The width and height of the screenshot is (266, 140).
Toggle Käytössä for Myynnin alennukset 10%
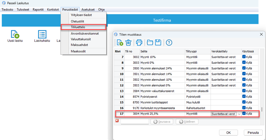[244, 80]
